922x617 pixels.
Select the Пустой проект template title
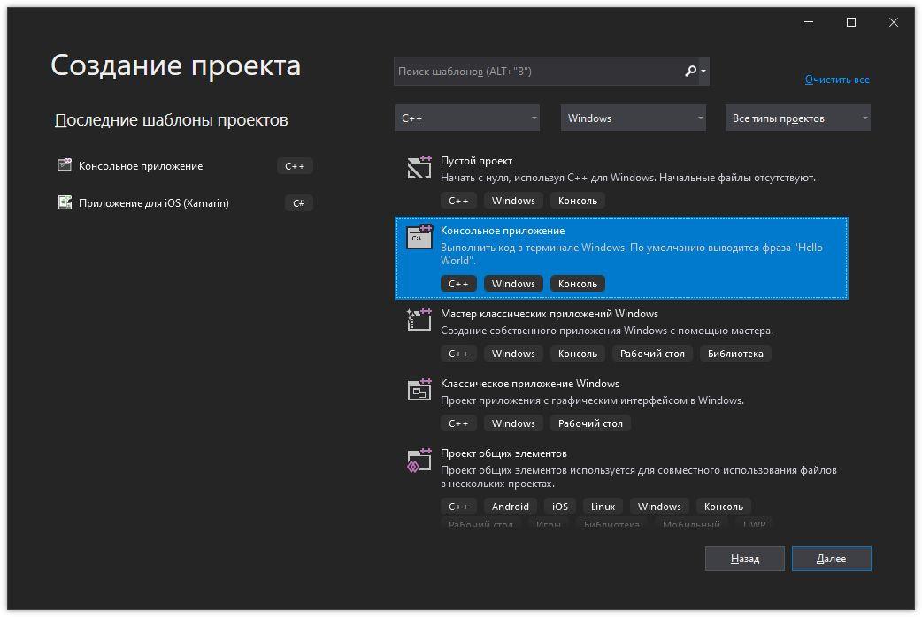476,161
